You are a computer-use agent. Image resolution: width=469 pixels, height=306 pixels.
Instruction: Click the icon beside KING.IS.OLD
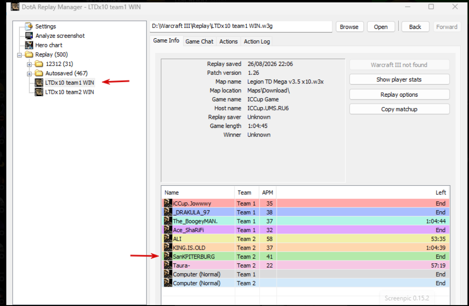pos(168,247)
